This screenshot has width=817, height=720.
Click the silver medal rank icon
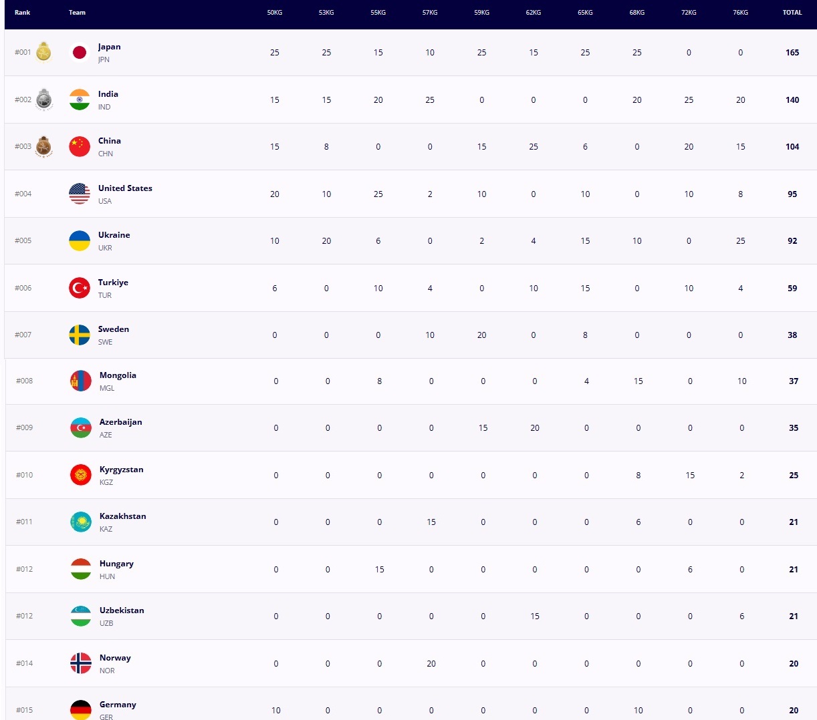(44, 100)
